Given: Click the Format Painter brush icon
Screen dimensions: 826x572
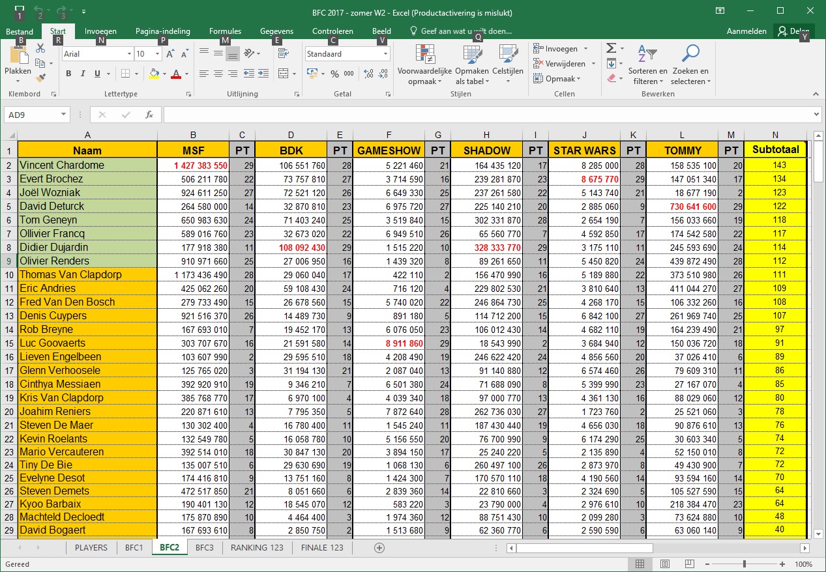Looking at the screenshot, I should tap(40, 78).
